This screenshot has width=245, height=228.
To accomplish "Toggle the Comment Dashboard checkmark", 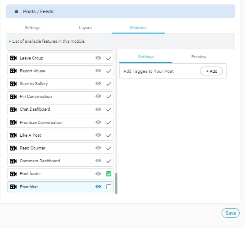I will tap(109, 161).
